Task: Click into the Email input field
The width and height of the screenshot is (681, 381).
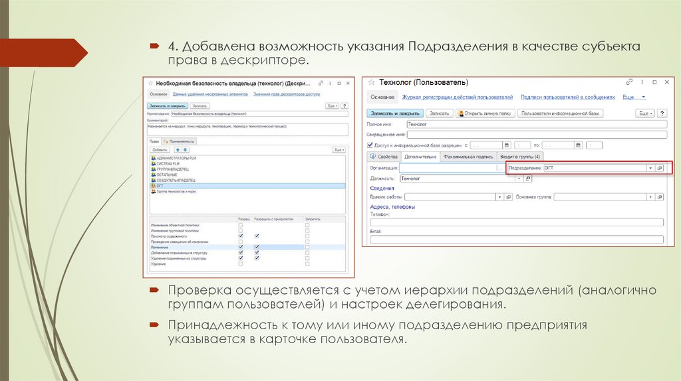Action: point(515,240)
